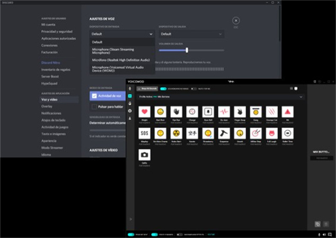Open Conexiones in Discord settings
This screenshot has width=336, height=238.
tap(49, 45)
